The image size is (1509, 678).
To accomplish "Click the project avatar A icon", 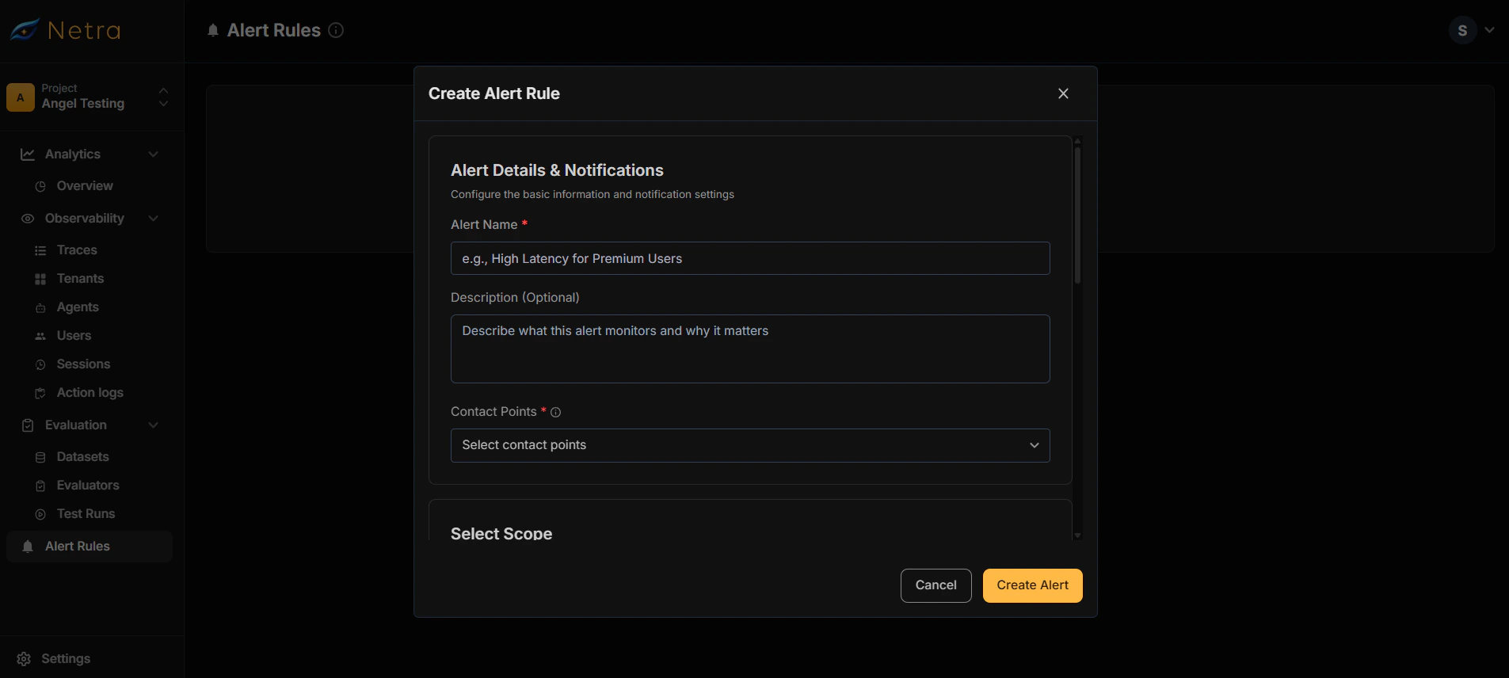I will [x=21, y=97].
